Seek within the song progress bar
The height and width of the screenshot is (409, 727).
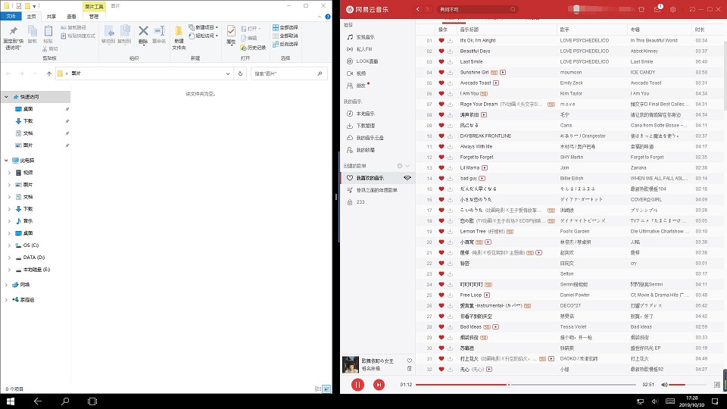pyautogui.click(x=526, y=385)
